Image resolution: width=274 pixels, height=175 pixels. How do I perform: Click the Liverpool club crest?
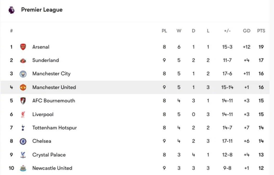[23, 115]
